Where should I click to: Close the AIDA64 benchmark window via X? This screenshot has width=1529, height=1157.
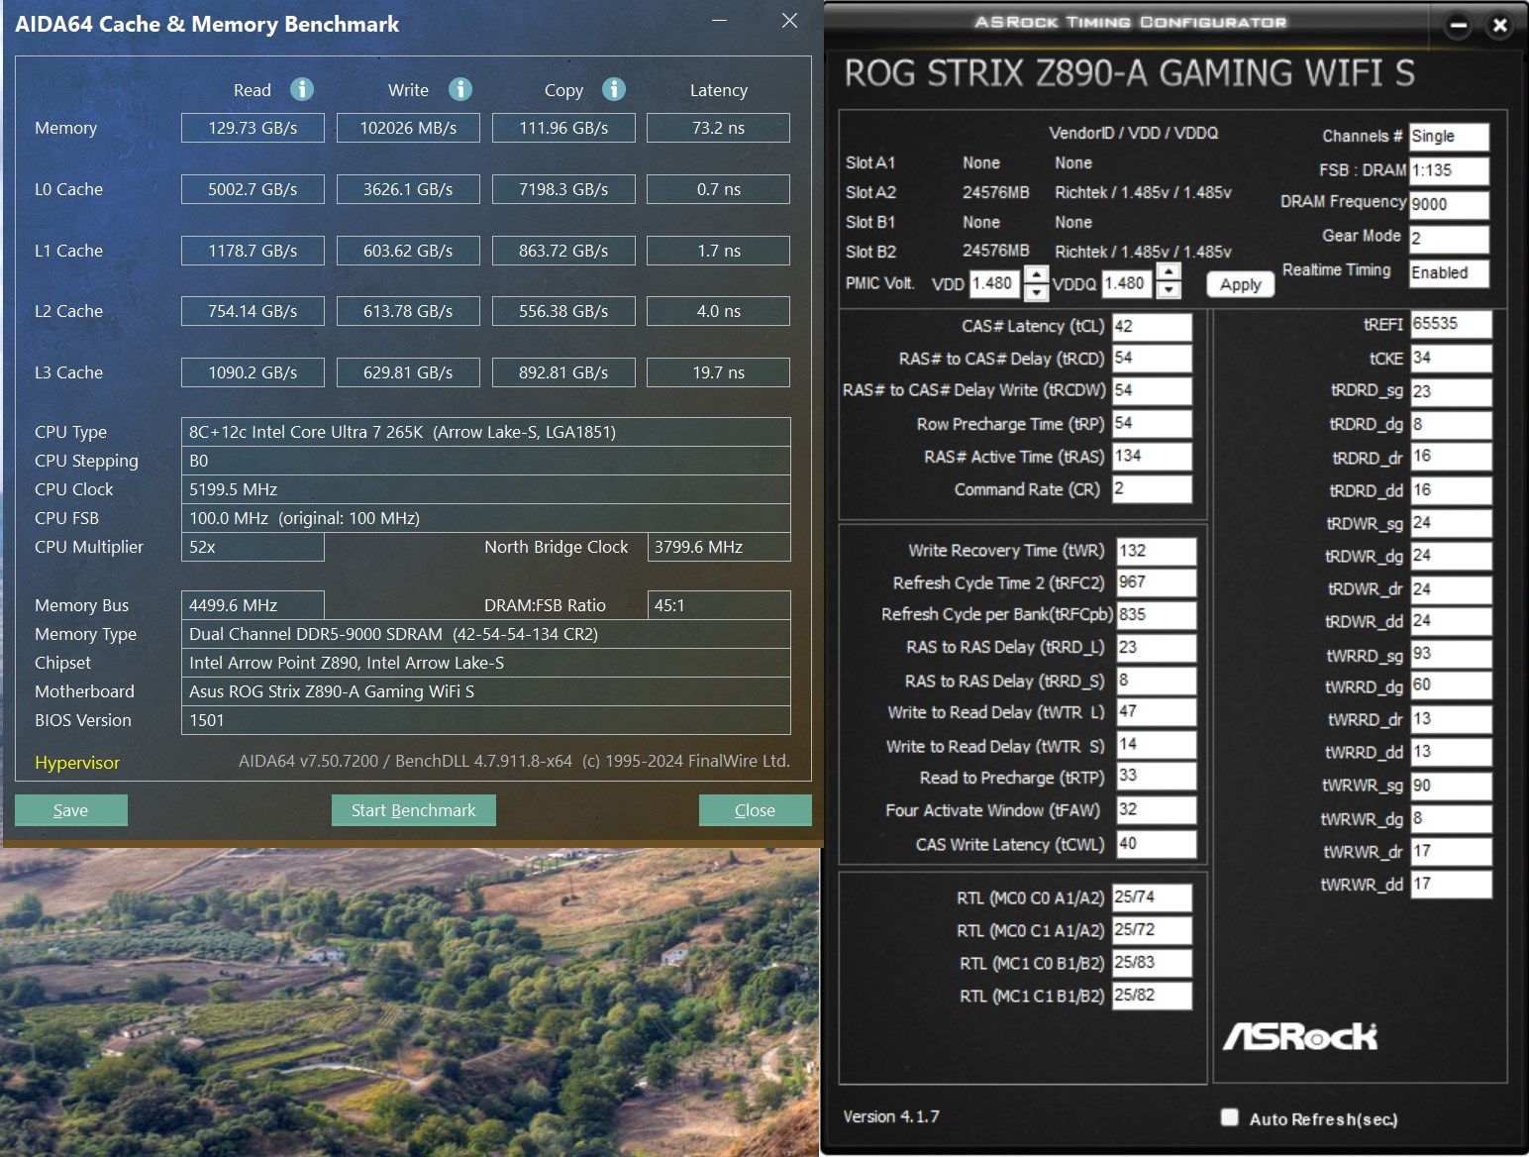coord(789,21)
